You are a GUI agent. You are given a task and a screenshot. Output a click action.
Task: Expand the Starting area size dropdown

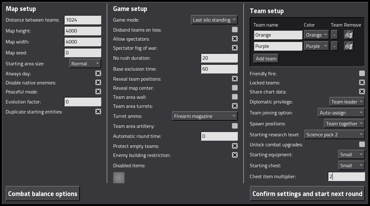click(x=85, y=64)
